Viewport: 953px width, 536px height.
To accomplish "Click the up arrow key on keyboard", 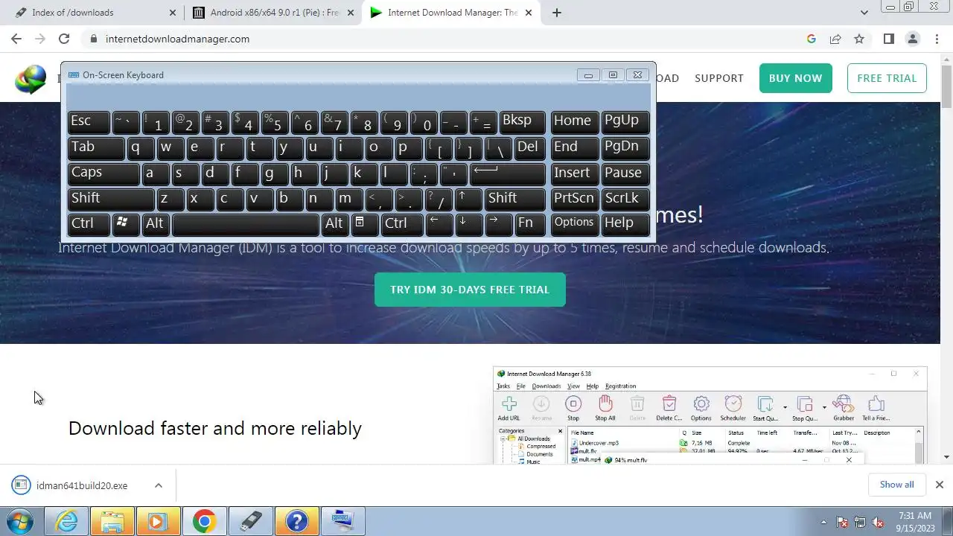I will (469, 198).
